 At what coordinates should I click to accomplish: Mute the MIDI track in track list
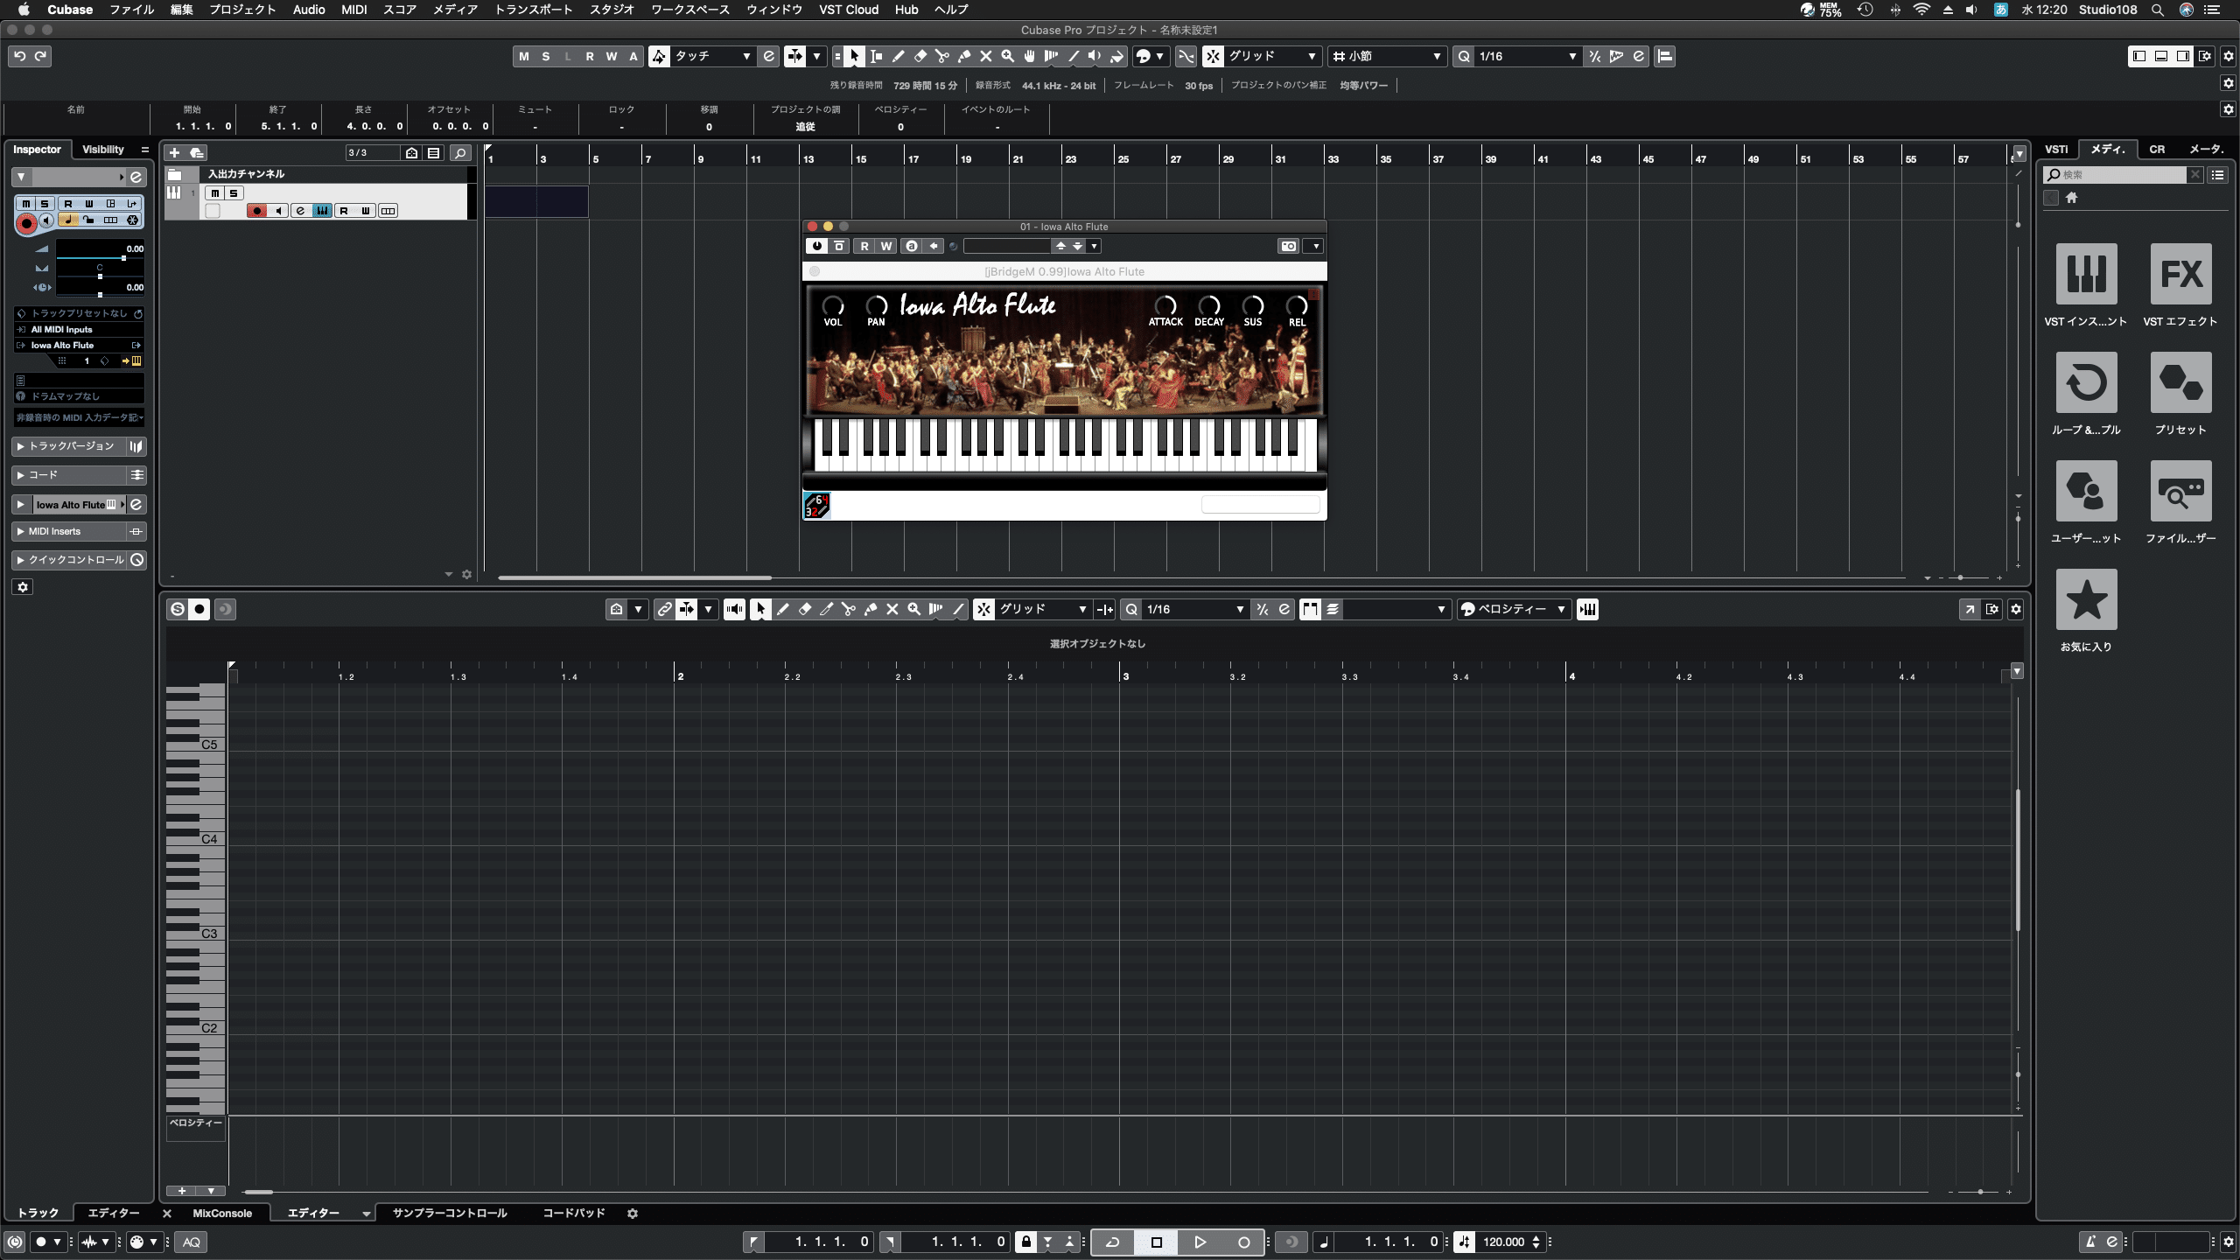pyautogui.click(x=215, y=193)
